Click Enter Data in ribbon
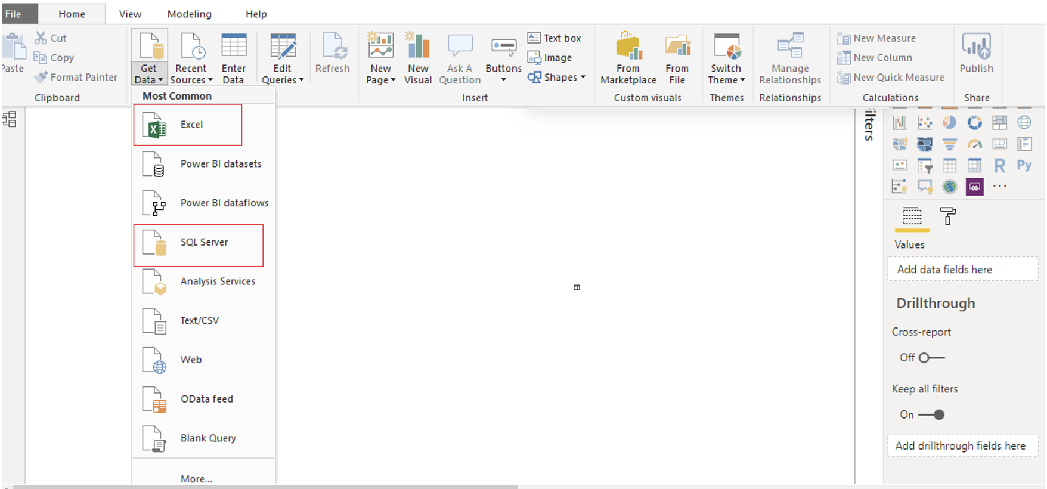The height and width of the screenshot is (489, 1047). click(234, 58)
